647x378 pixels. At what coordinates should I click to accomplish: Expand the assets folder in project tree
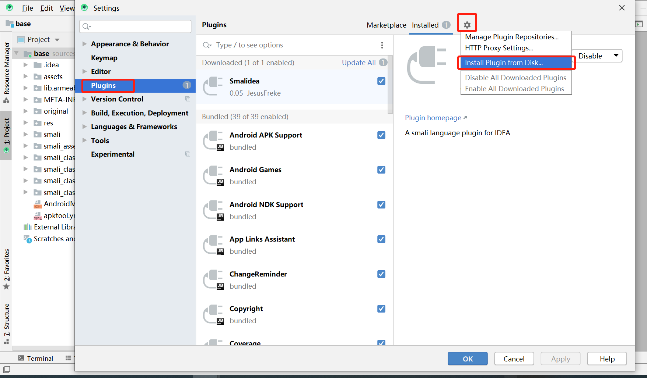pyautogui.click(x=25, y=76)
